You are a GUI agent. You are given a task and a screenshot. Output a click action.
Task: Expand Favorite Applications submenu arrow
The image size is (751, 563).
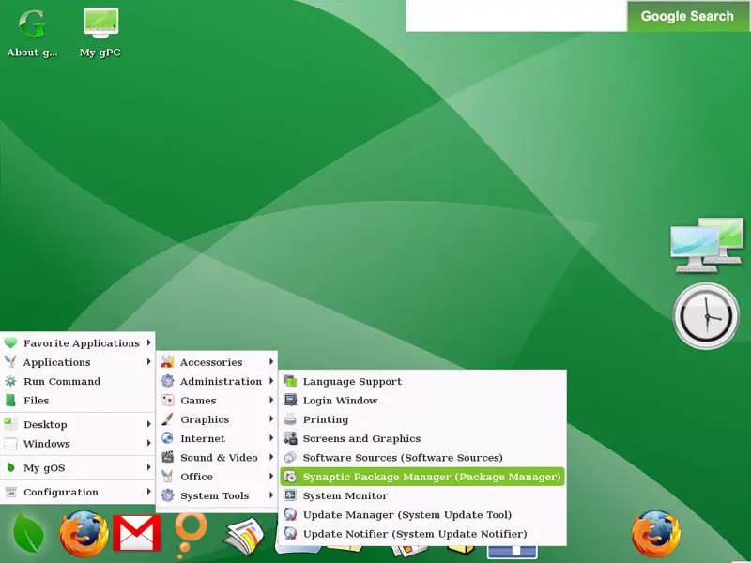pyautogui.click(x=149, y=342)
